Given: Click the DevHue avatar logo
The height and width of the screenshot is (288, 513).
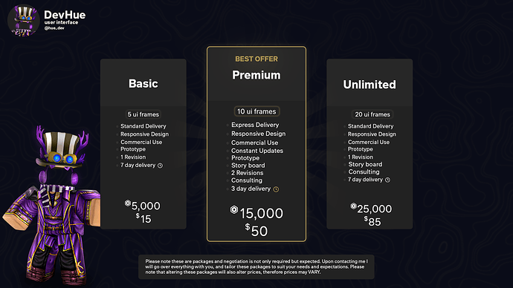Looking at the screenshot, I should pyautogui.click(x=24, y=20).
